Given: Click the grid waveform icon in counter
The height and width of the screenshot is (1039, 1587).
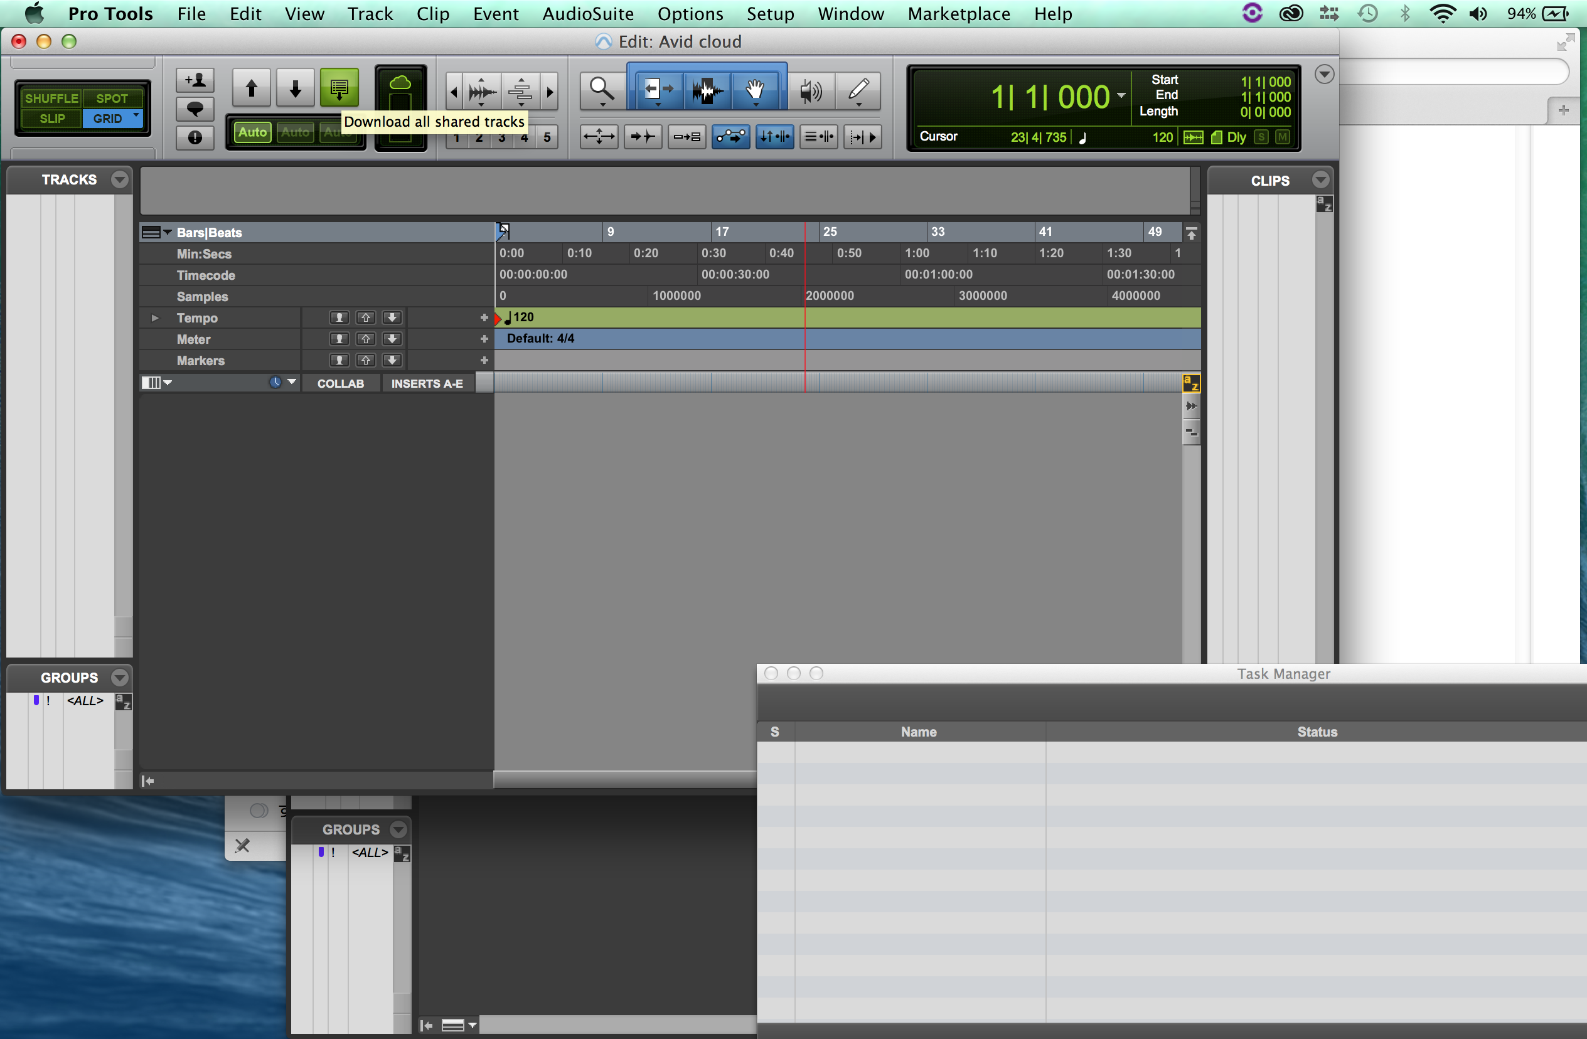Looking at the screenshot, I should tap(1193, 137).
